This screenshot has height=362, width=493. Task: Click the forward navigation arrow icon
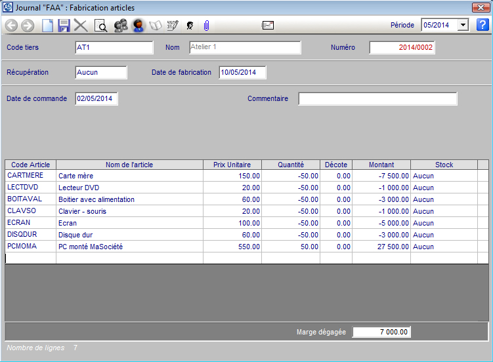(x=28, y=26)
